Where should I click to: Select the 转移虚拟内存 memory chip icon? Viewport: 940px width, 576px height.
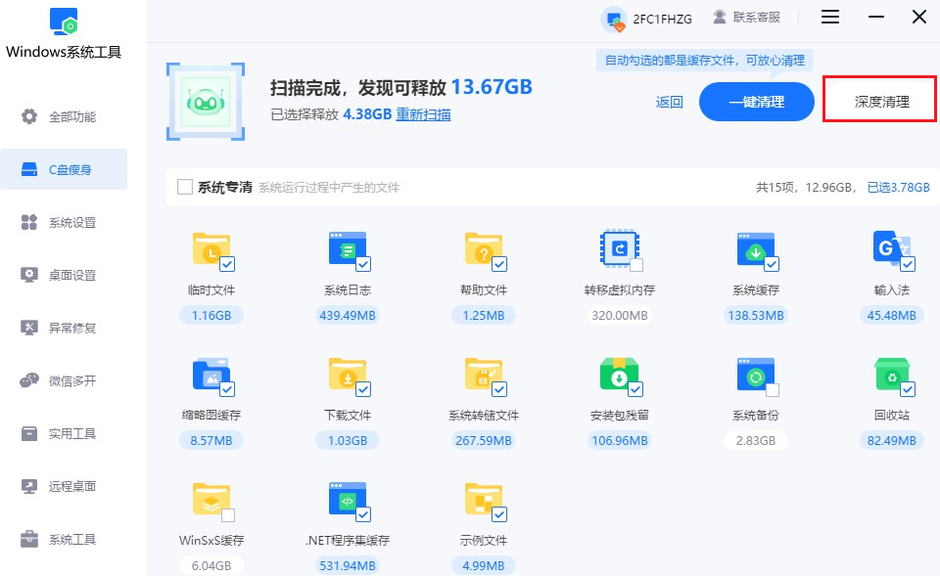pos(619,249)
